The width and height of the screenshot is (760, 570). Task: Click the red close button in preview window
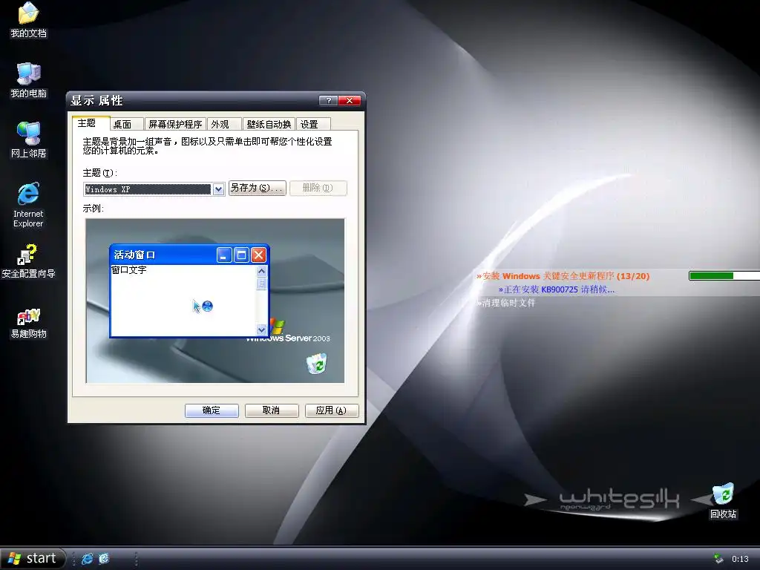[x=259, y=255]
